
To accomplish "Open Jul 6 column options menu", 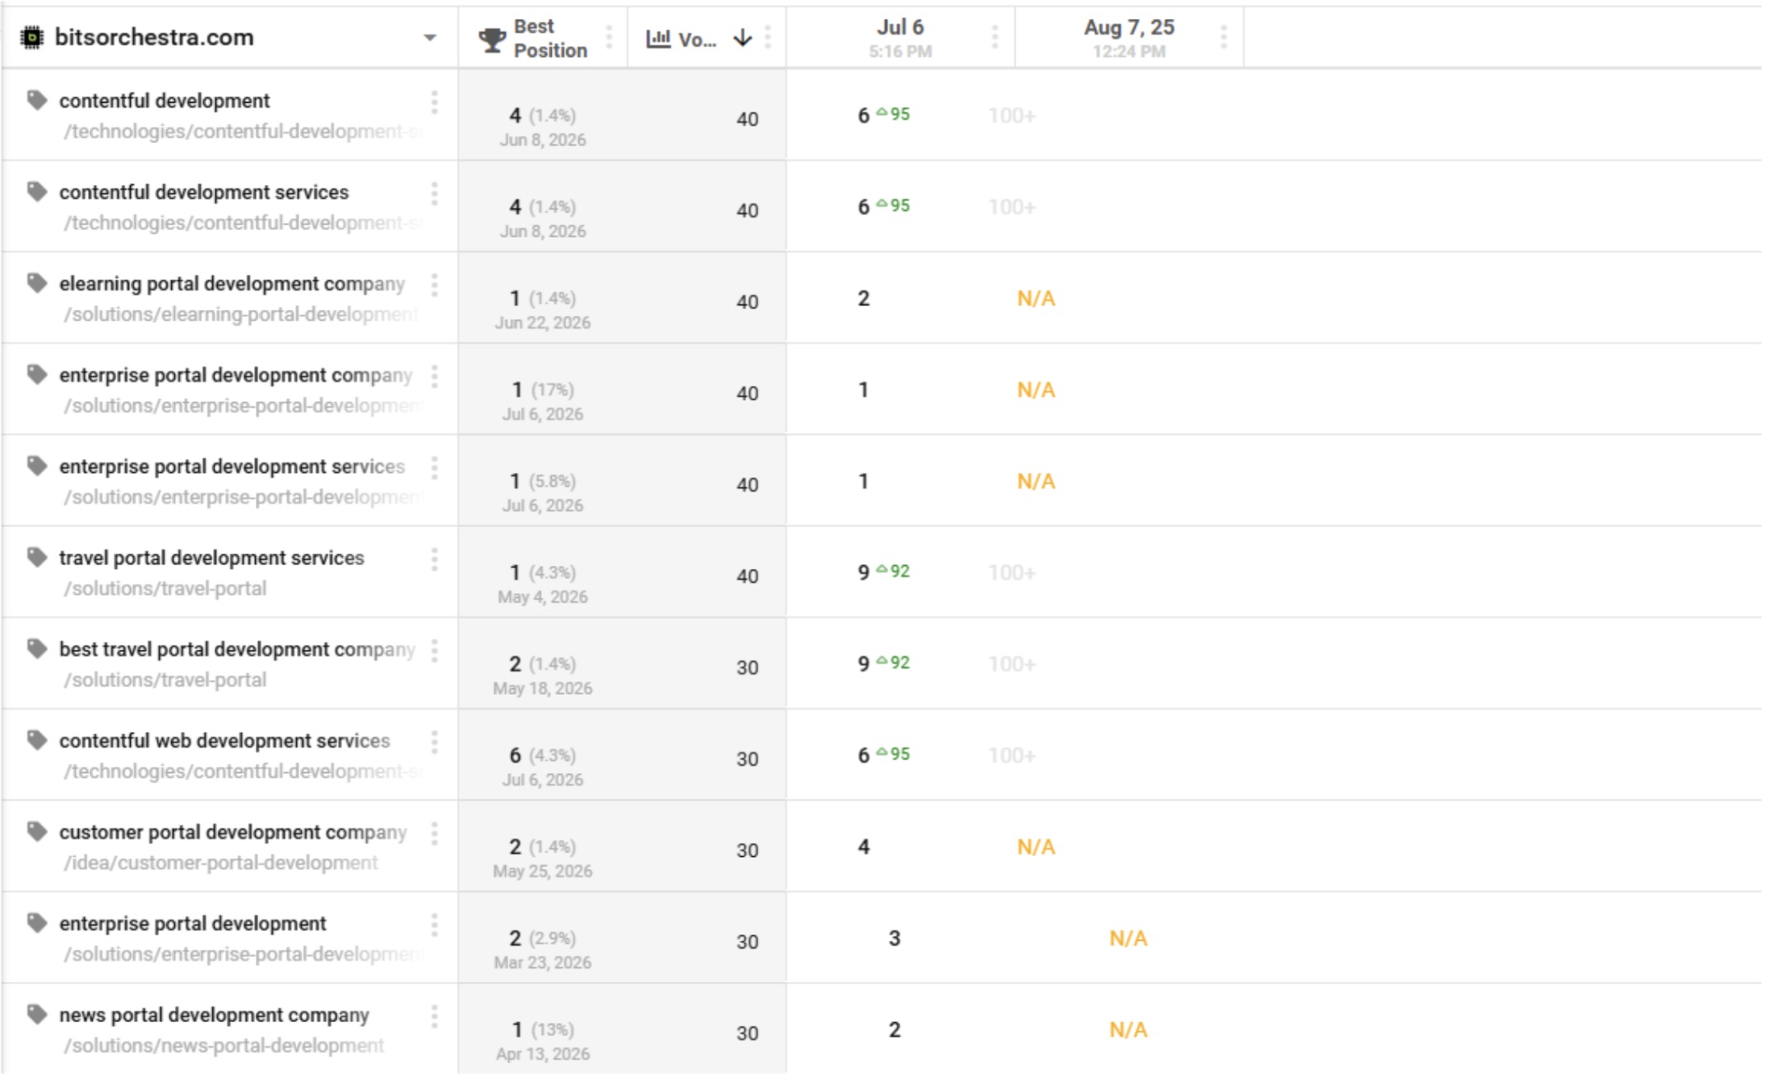I will tap(995, 37).
